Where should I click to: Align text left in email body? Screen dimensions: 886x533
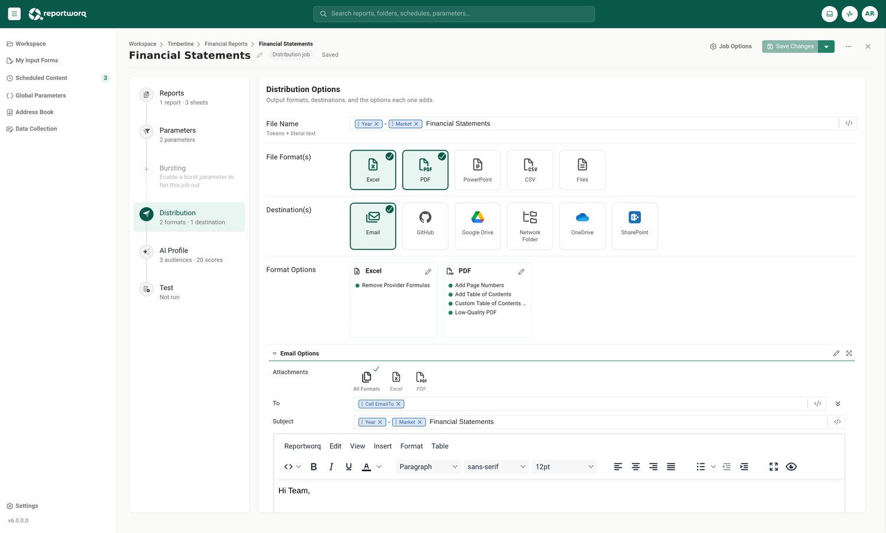[x=618, y=467]
